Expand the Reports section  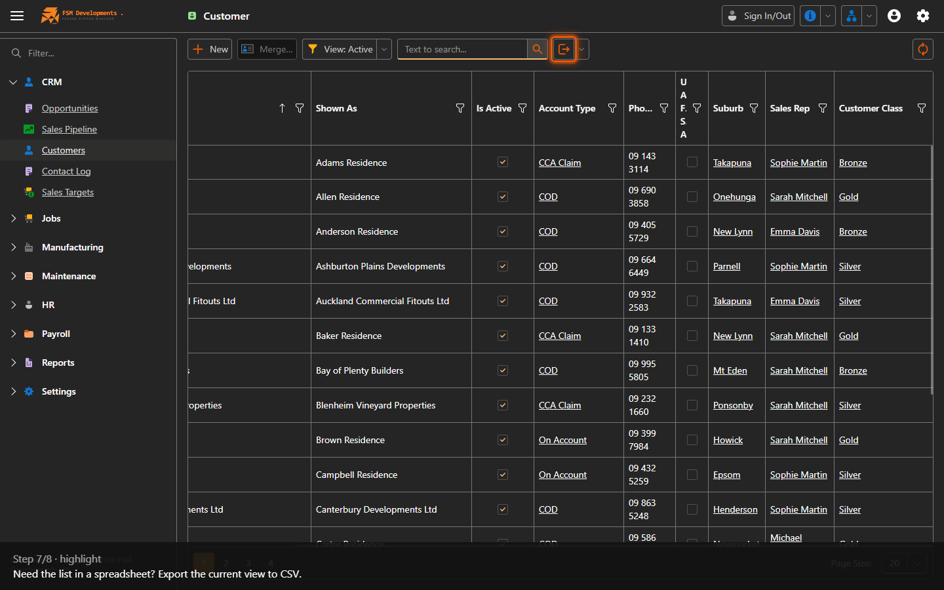click(x=13, y=363)
